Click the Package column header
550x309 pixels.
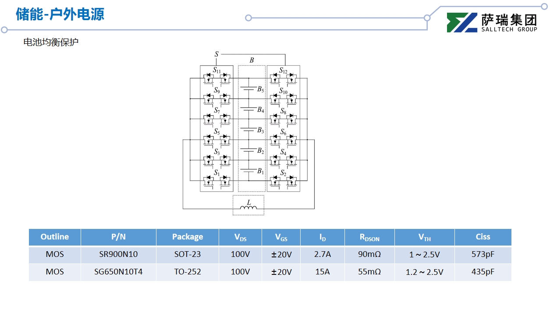tap(187, 237)
